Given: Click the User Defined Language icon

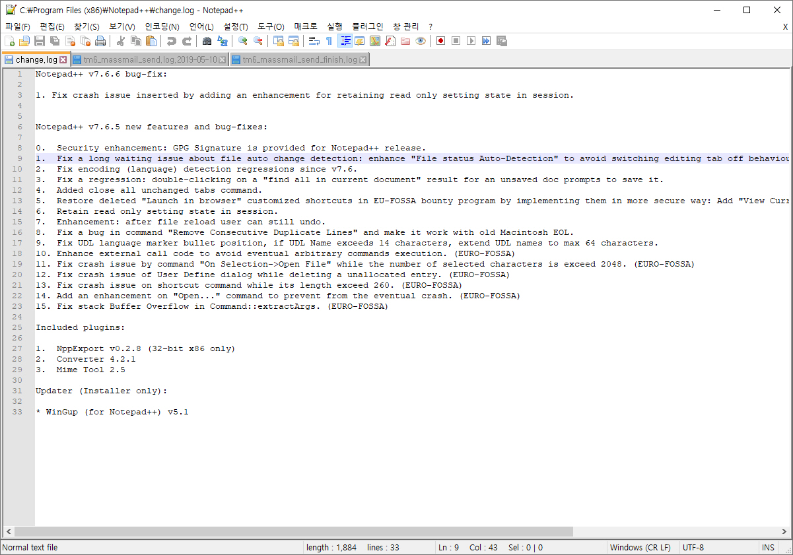Looking at the screenshot, I should point(360,41).
